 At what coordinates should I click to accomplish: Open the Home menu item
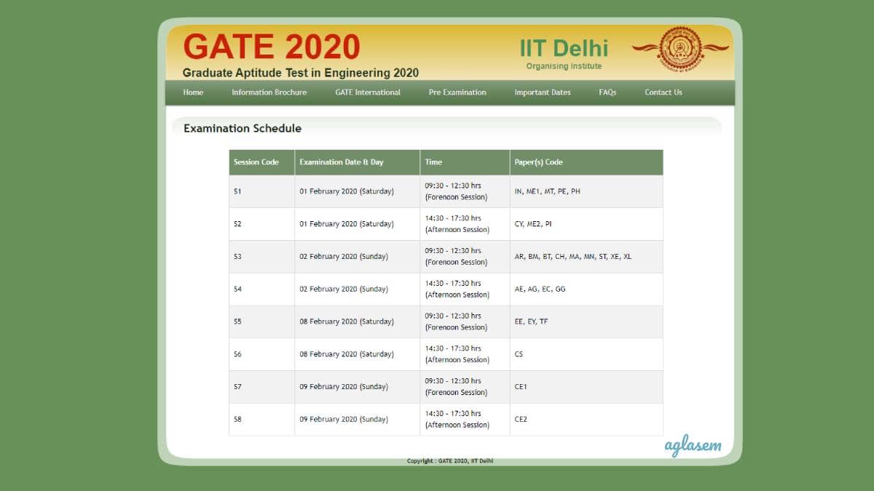(192, 92)
